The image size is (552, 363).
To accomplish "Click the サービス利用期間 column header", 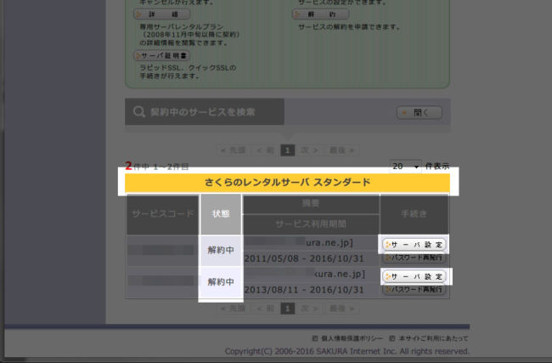I will [311, 224].
